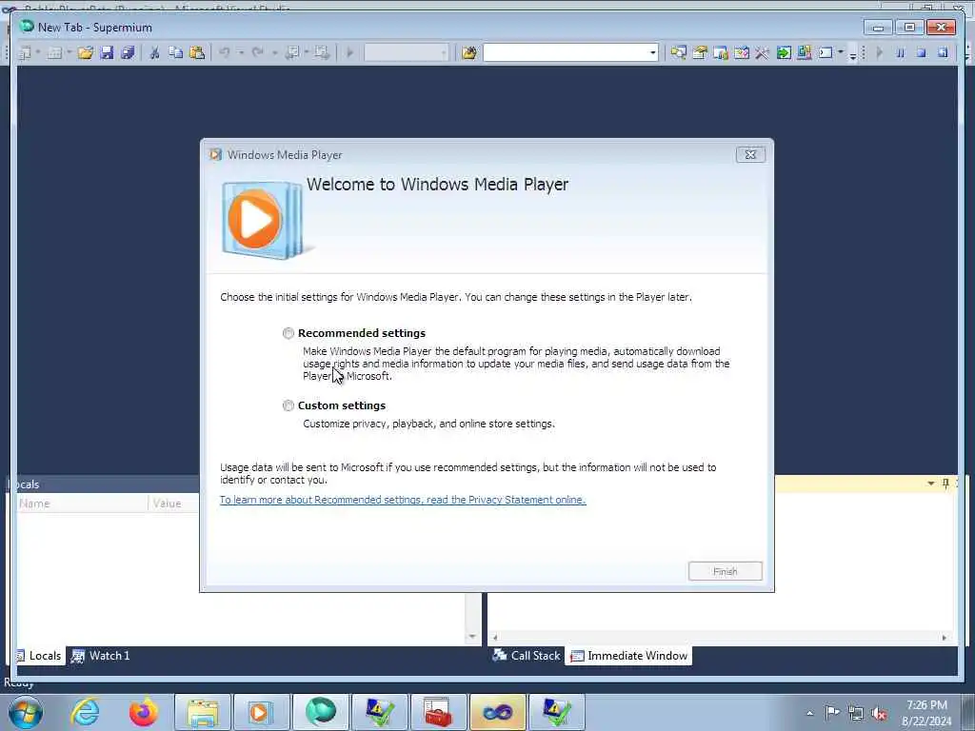The height and width of the screenshot is (731, 975).
Task: Switch to Windows Media Player taskbar button
Action: point(261,712)
